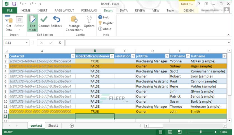Viewport: 234px width, 135px height.
Task: Click the horizontal scrollbar right arrow
Action: pos(225,126)
